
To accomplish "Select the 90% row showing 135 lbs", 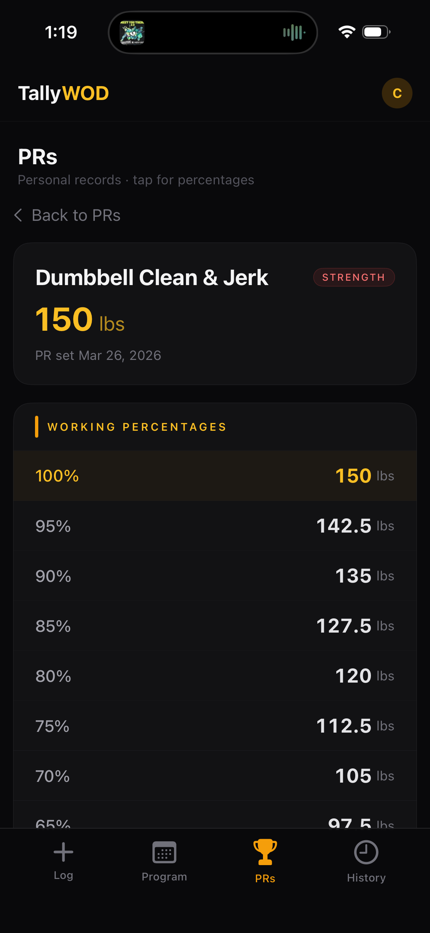I will point(215,576).
